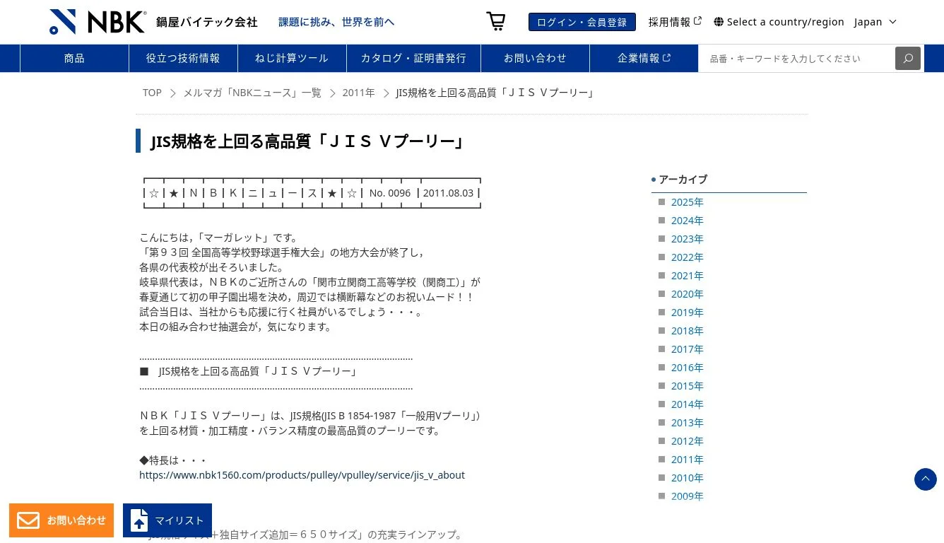
Task: Open the 2011年 archive in the sidebar
Action: point(688,460)
